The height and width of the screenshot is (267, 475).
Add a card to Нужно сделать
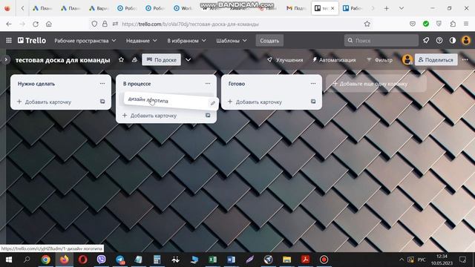tap(45, 102)
